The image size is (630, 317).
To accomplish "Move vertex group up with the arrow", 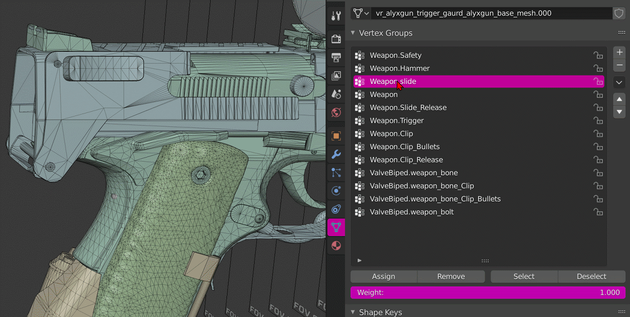I will pos(619,99).
